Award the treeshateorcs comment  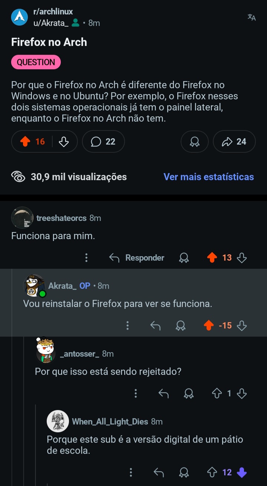coord(184,258)
